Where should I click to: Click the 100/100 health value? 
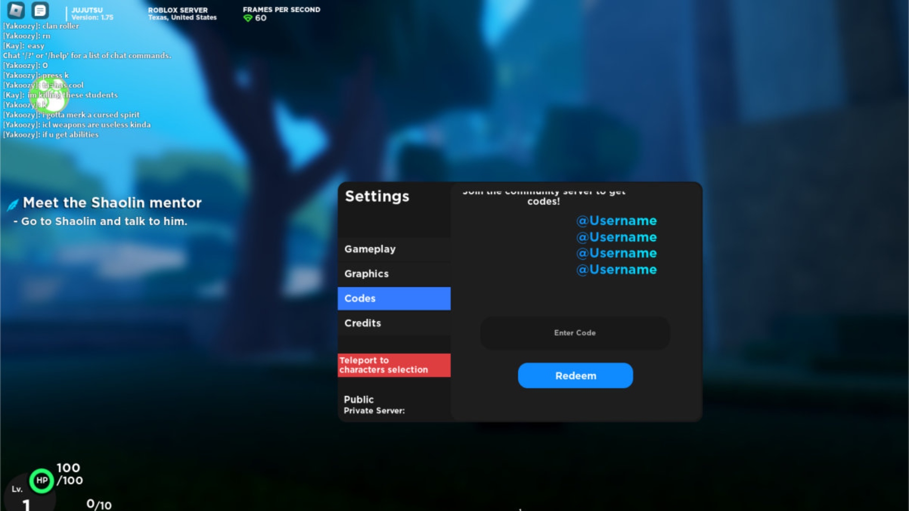(x=70, y=474)
